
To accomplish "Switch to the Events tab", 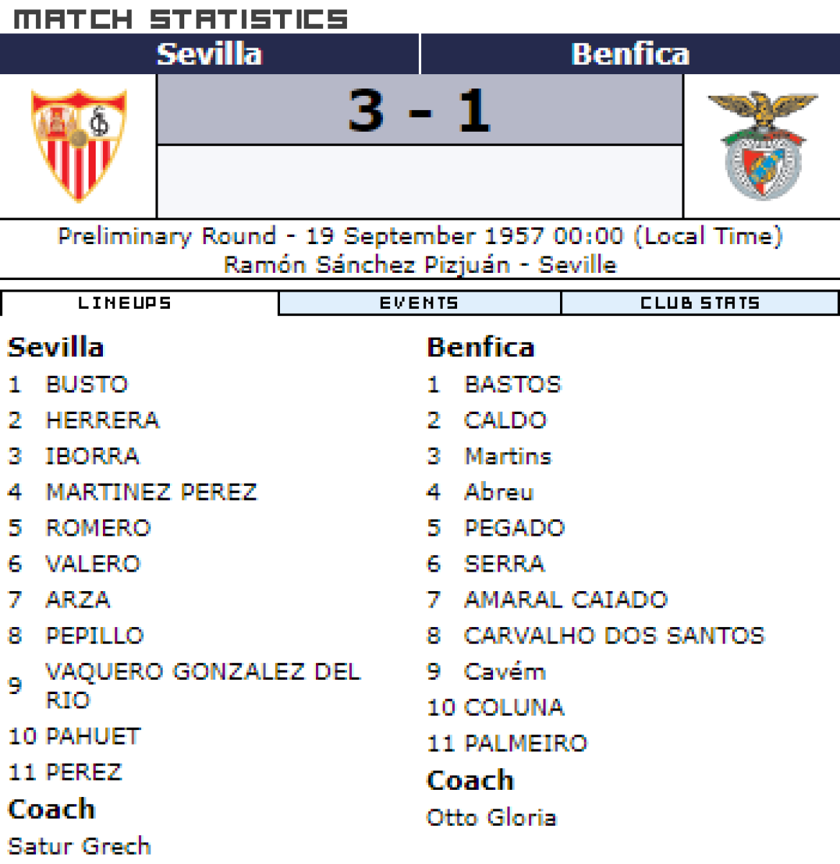I will 419,303.
